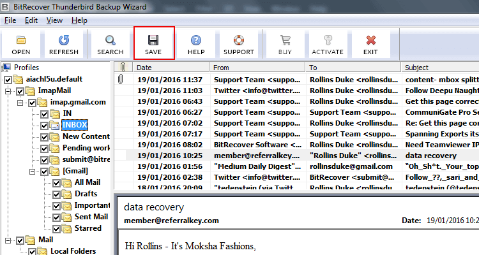The image size is (479, 255).
Task: Uncheck the Drafts checkbox
Action: 56,194
